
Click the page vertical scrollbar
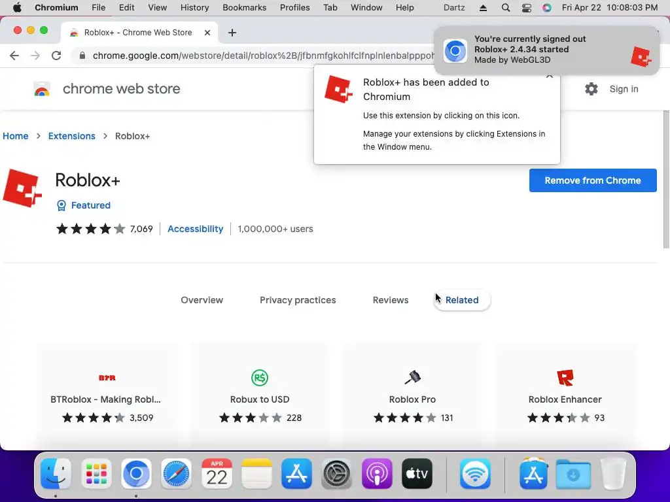tap(666, 179)
